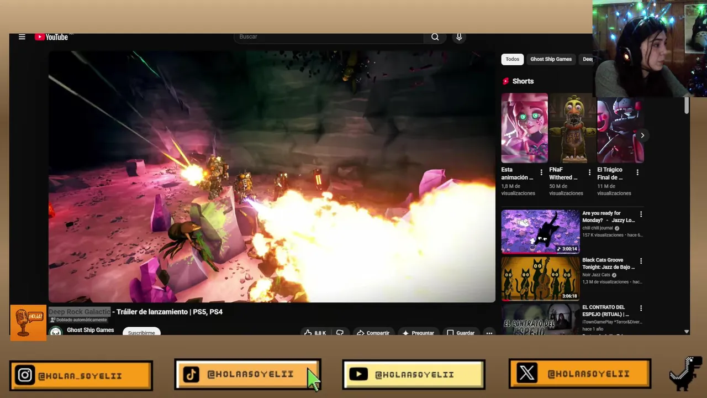The image size is (707, 398).
Task: Click the Suscribirme button
Action: (141, 333)
